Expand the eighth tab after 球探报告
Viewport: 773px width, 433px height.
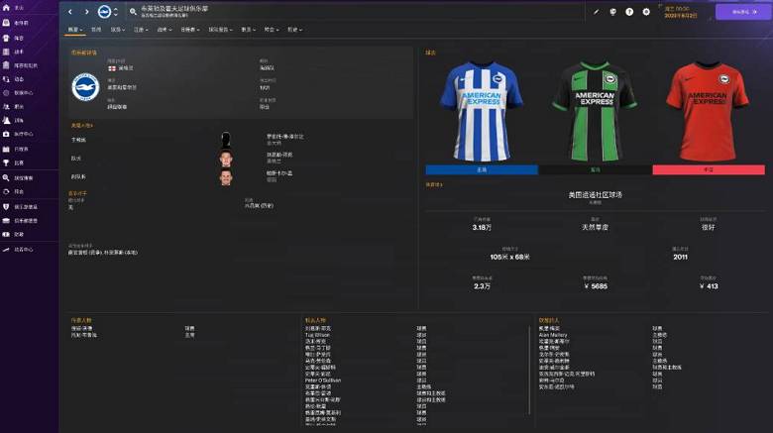(248, 30)
